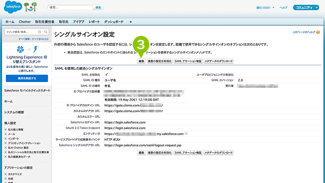Expand the カスタマイズ tree item
Screen dimensions: 325x183
pyautogui.click(x=5, y=174)
